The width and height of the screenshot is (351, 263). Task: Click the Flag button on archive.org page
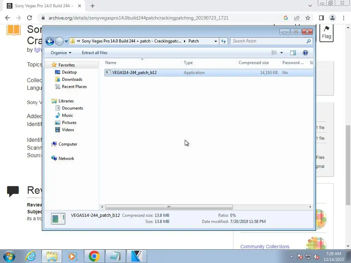coord(326,33)
